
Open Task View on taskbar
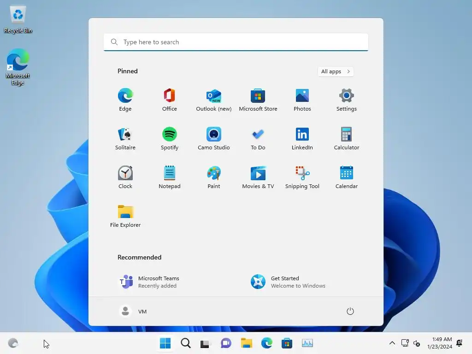(x=205, y=343)
